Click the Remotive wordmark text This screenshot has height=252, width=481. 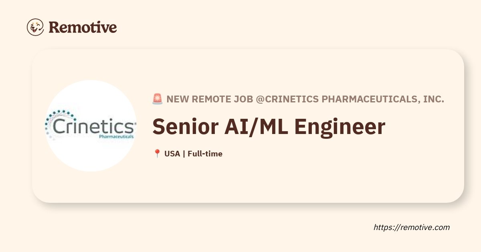[83, 27]
